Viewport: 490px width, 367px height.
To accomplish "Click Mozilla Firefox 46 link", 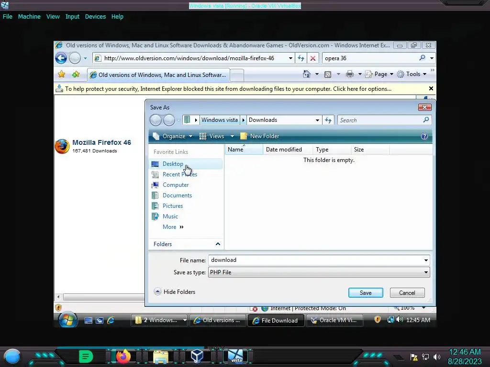I will click(x=101, y=142).
